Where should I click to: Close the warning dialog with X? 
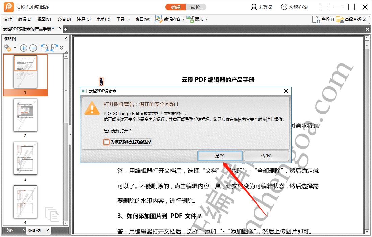pos(286,91)
